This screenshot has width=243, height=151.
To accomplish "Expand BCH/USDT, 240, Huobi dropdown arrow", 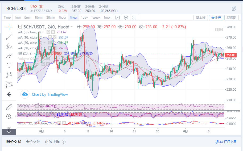I will tap(72, 27).
